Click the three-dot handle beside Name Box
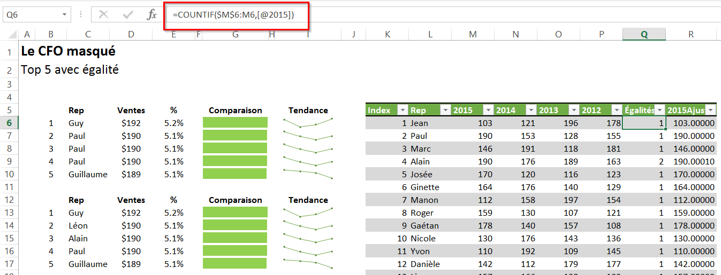 [81, 15]
